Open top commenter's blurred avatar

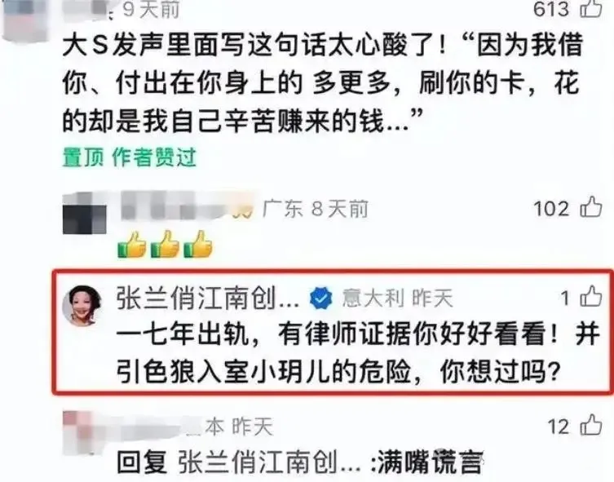coord(24,20)
